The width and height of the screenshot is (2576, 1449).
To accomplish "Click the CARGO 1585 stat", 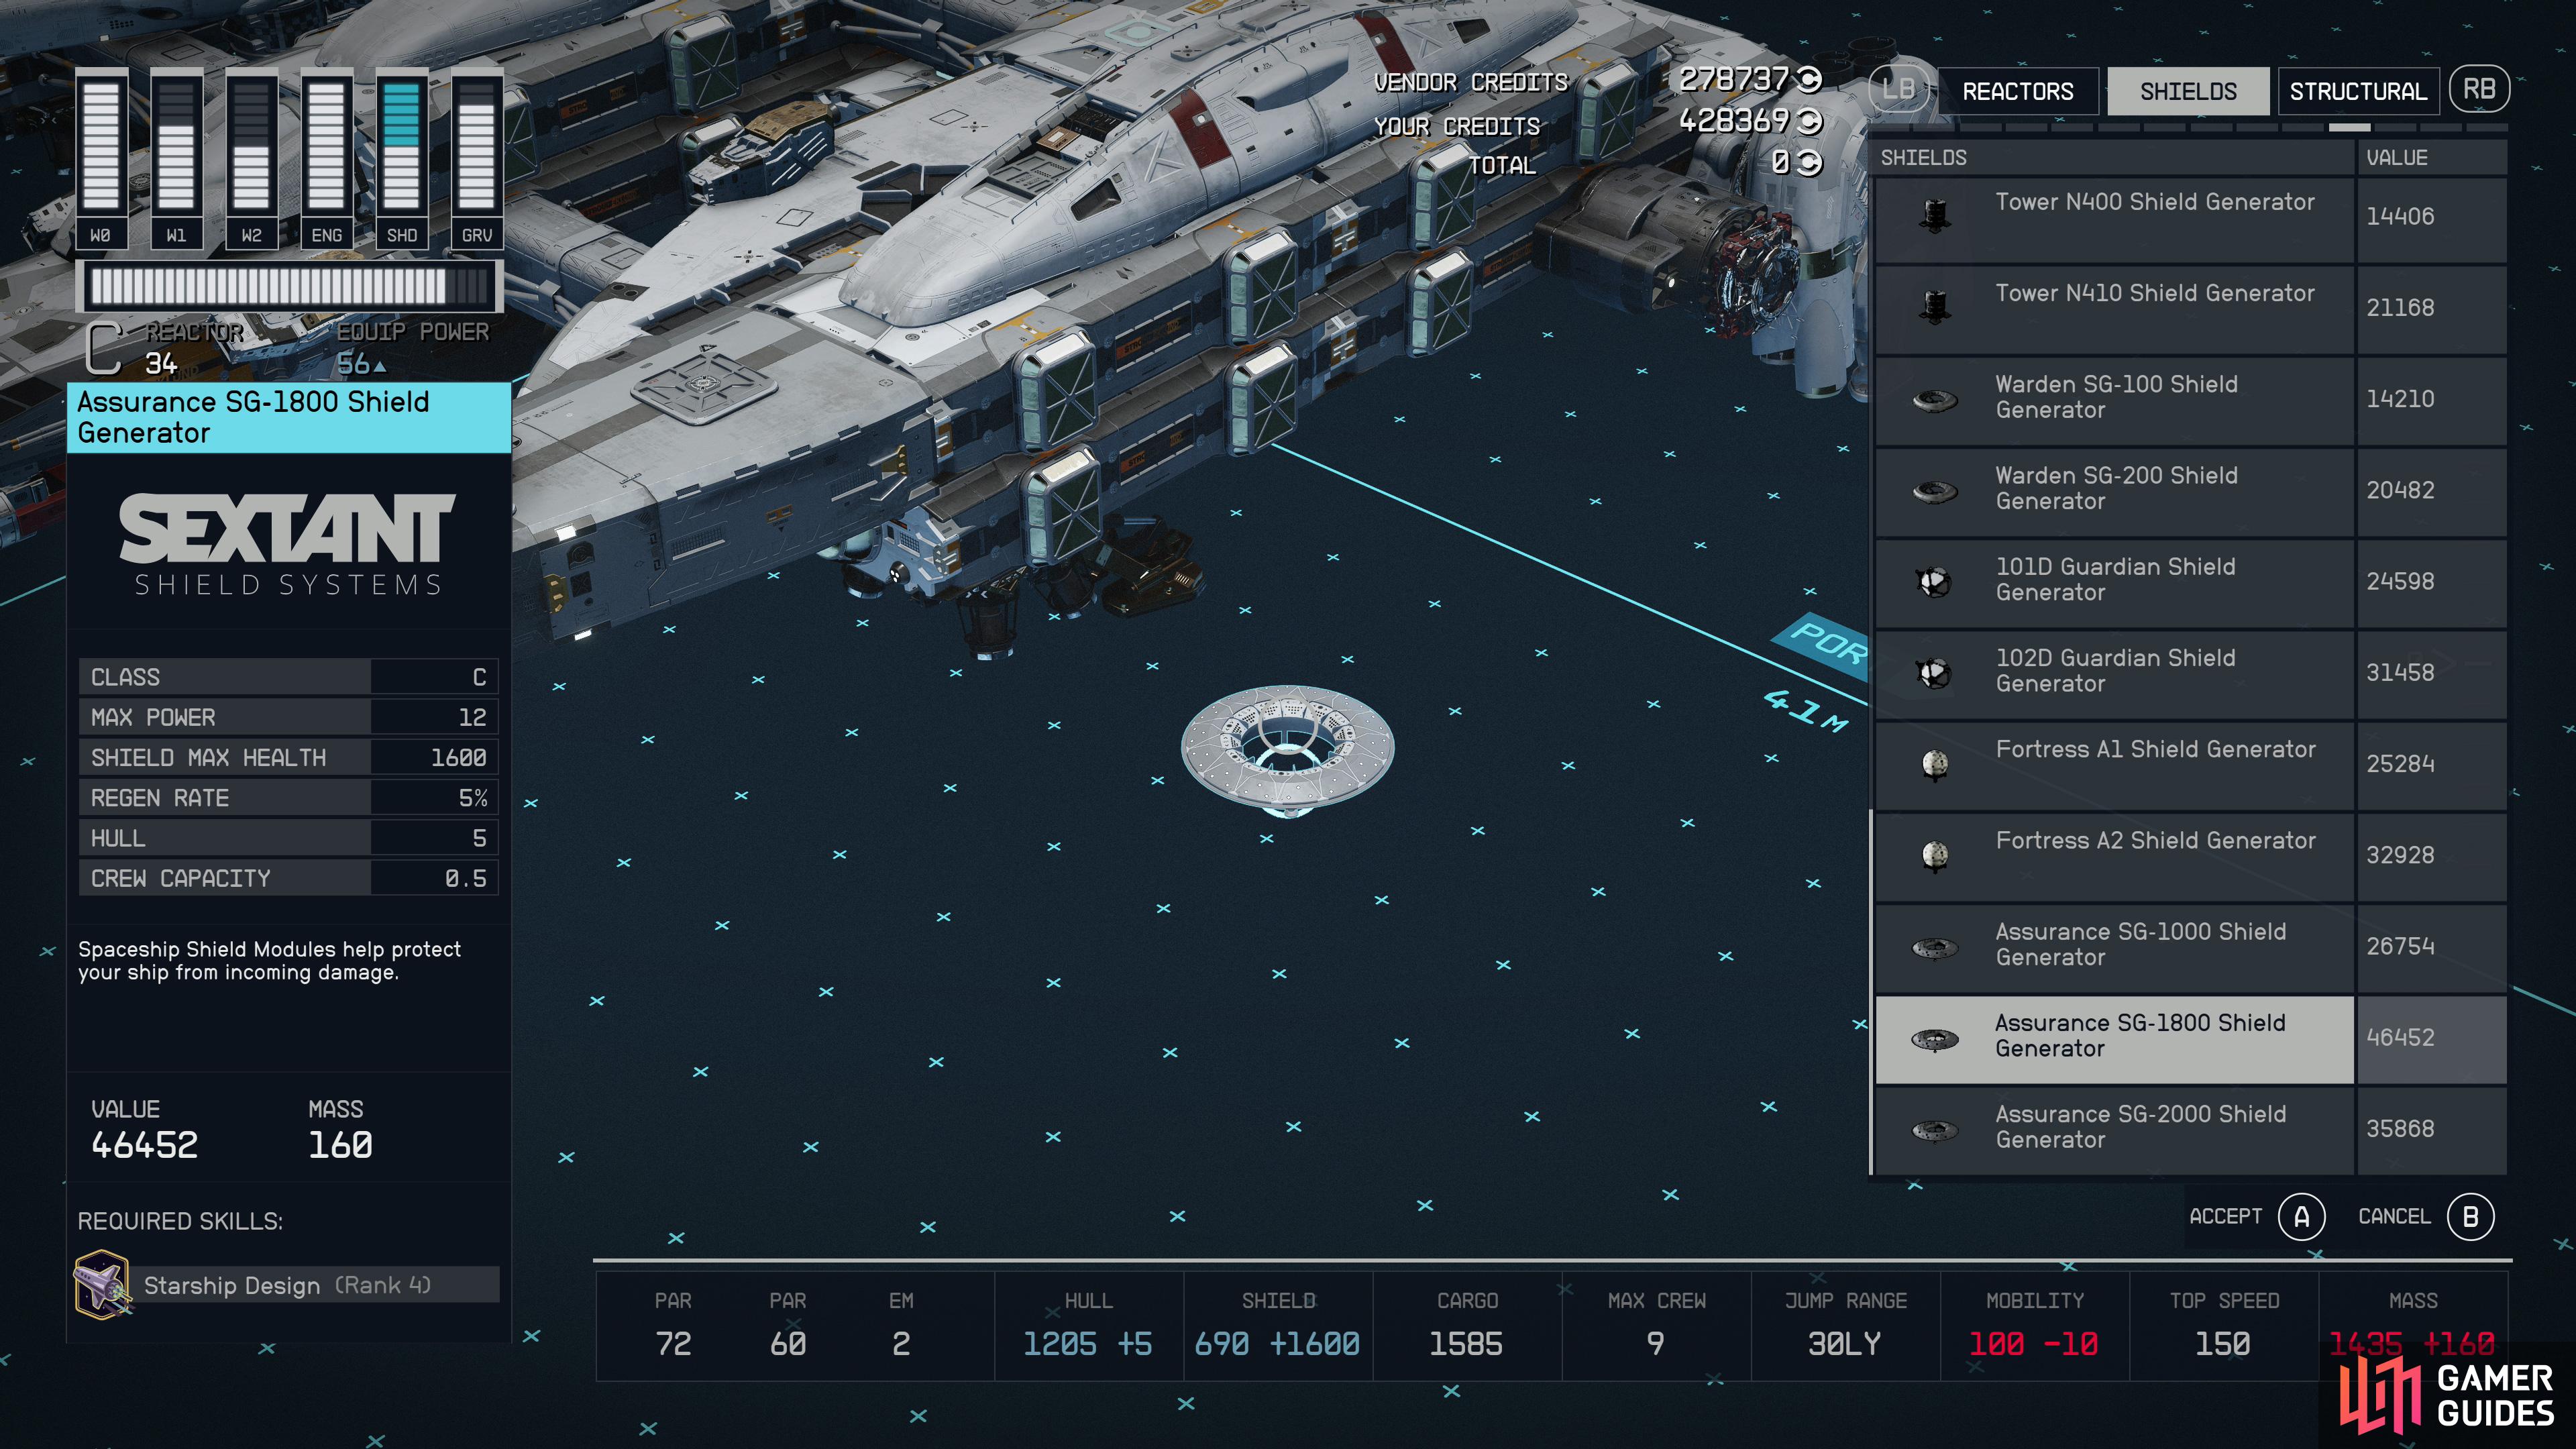I will click(x=1467, y=1327).
